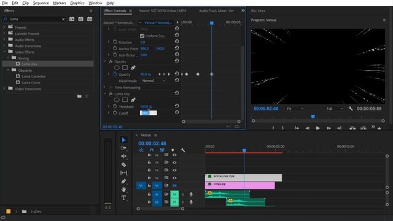The height and width of the screenshot is (221, 393).
Task: Toggle Rotation animation stopwatch
Action: coord(115,42)
